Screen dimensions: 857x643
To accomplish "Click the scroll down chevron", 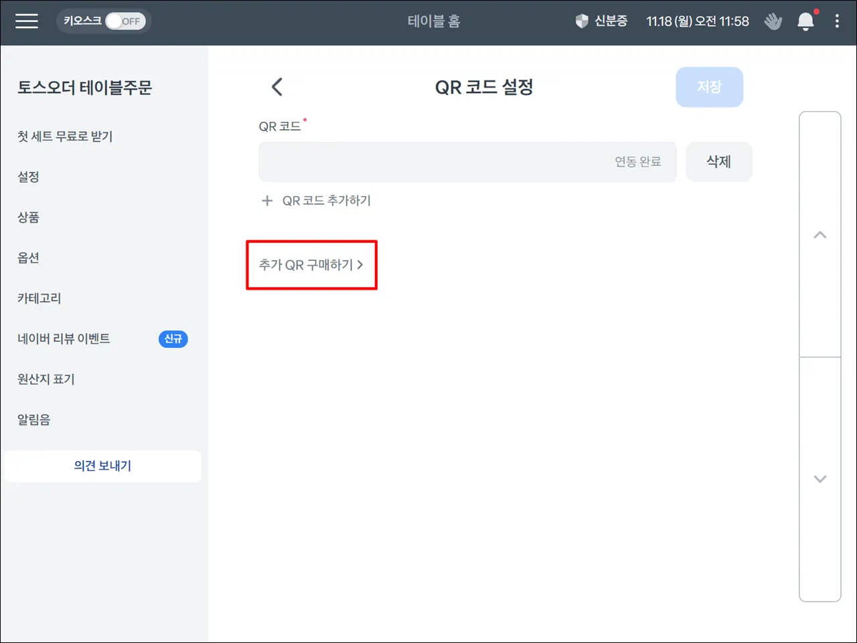I will pos(820,479).
